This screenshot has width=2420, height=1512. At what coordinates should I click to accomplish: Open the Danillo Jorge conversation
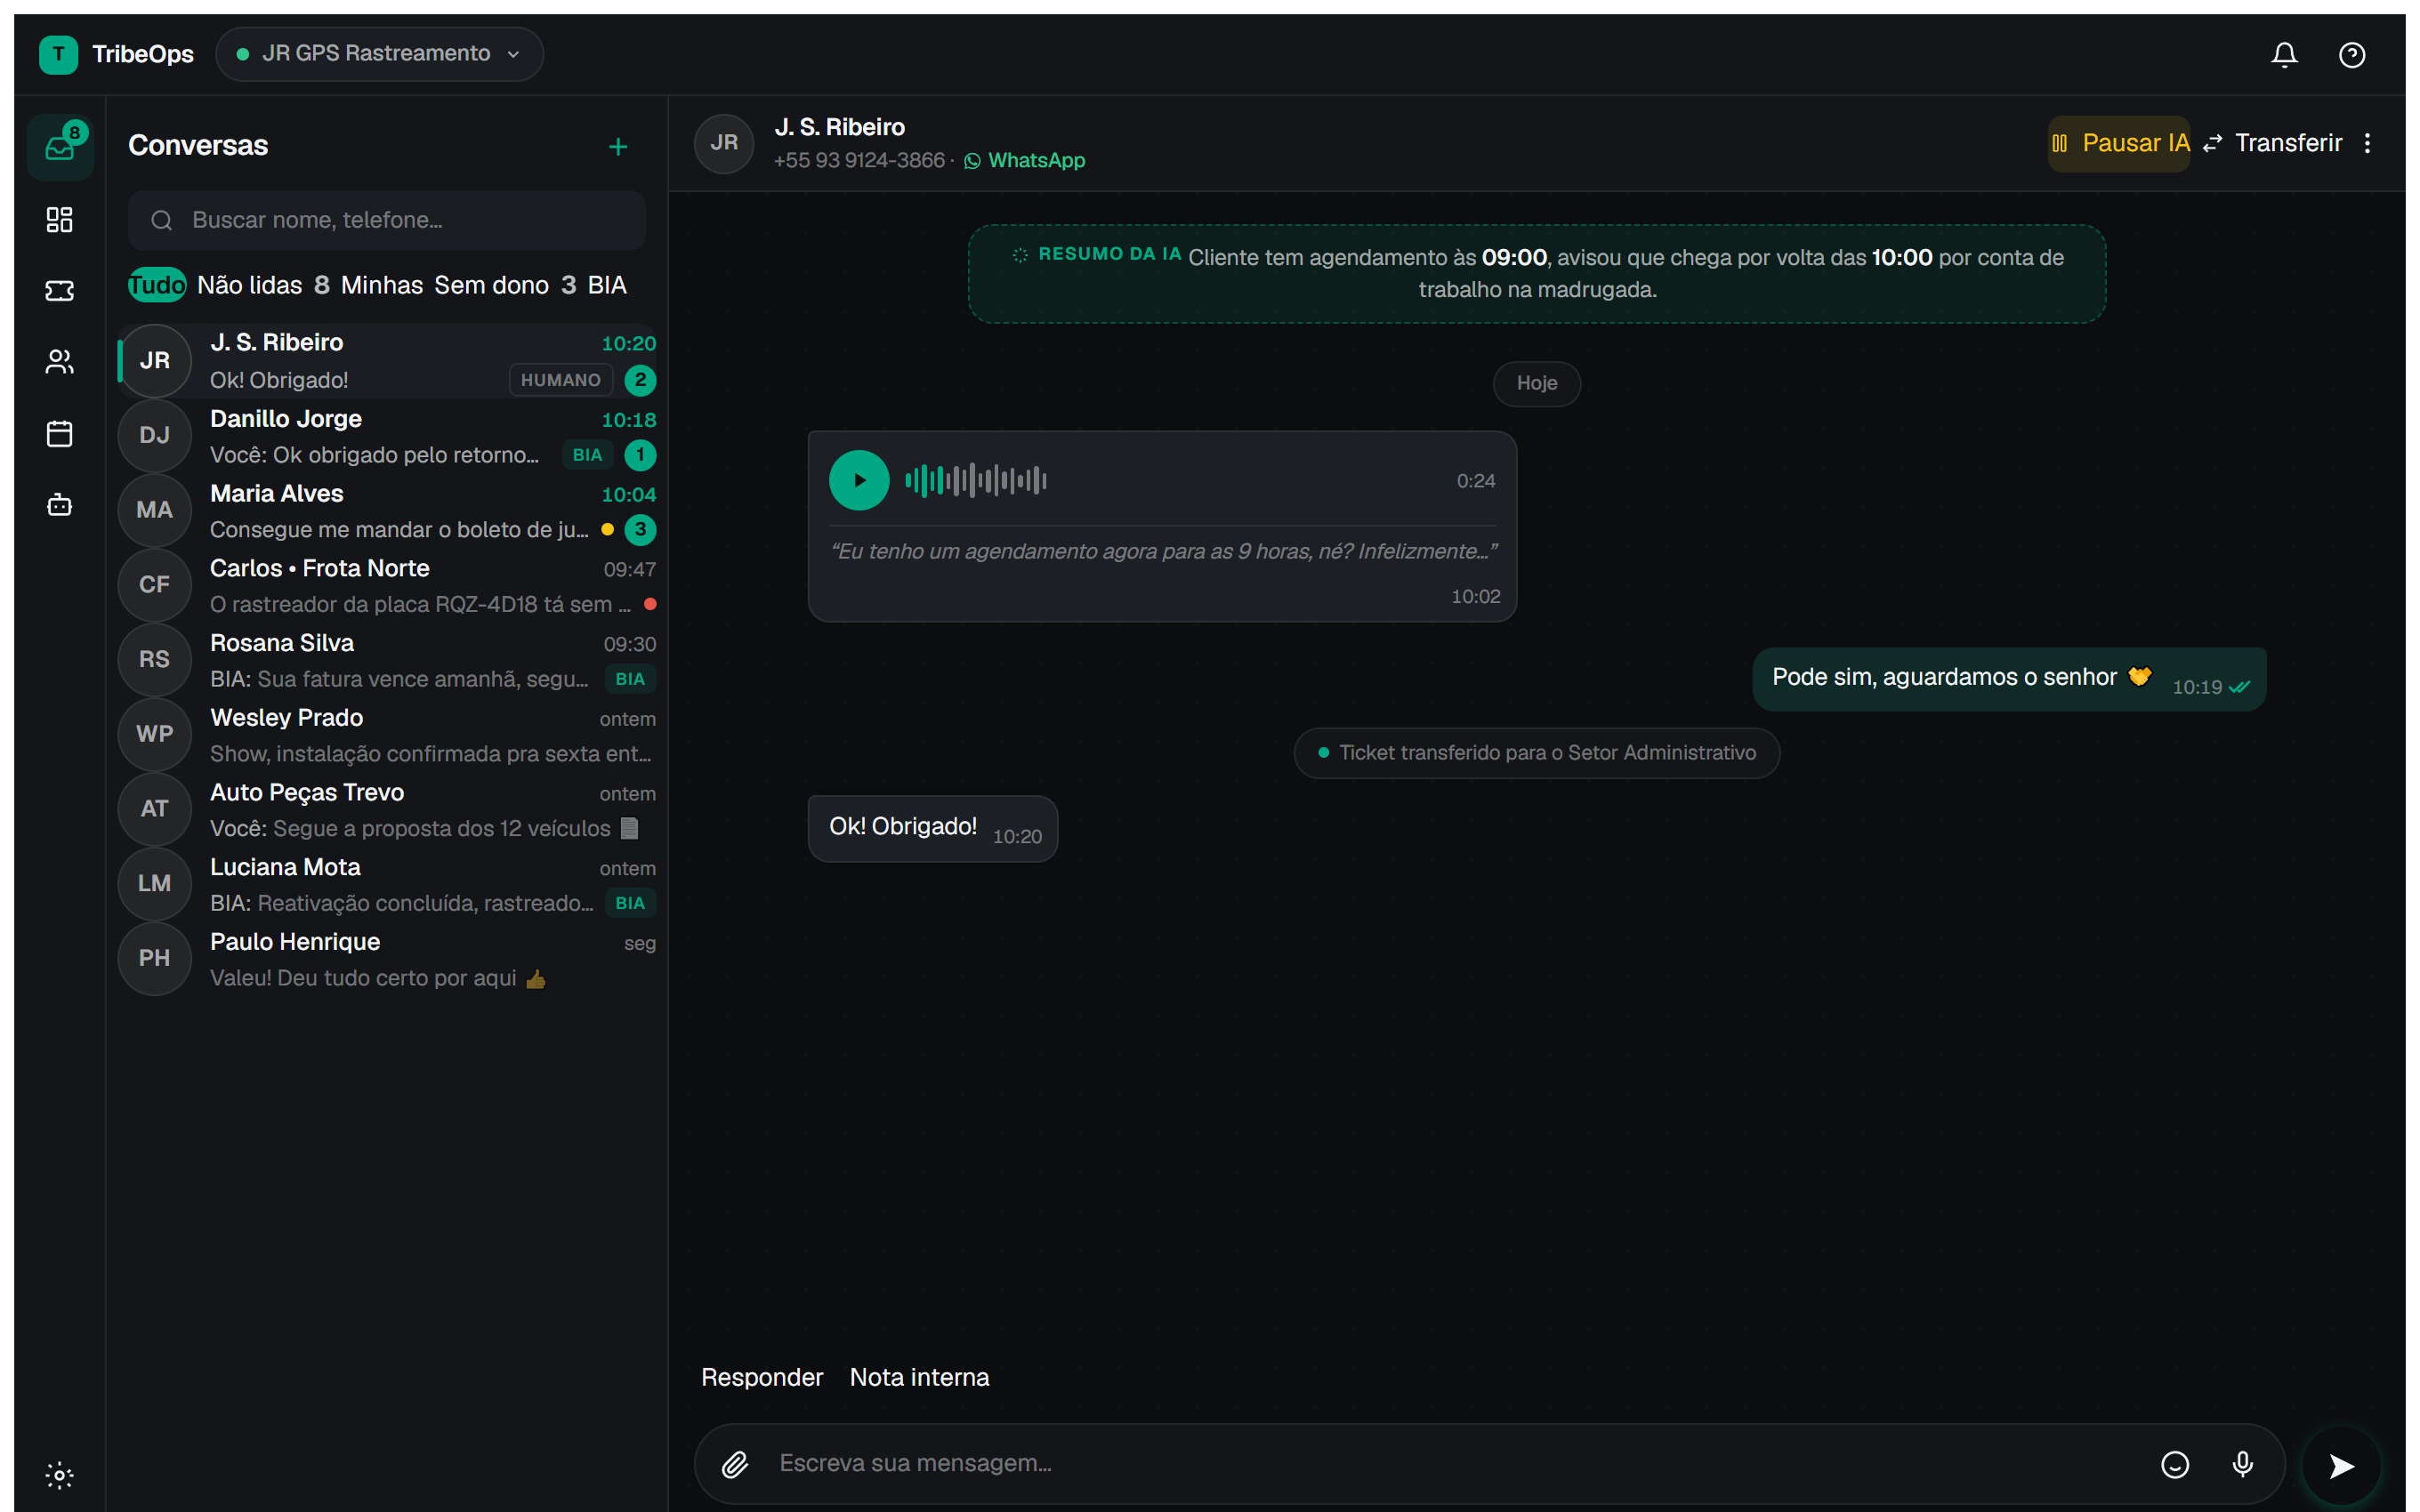(387, 436)
